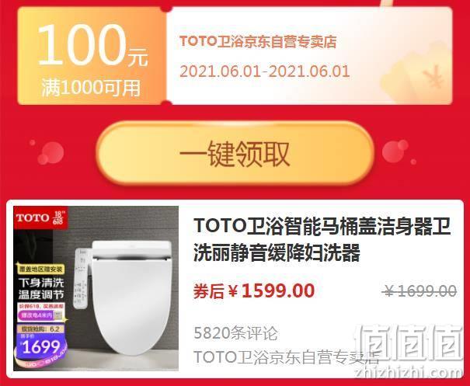The image size is (470, 386).
Task: Click the 券后 ¥1599.00 price
Action: [254, 290]
